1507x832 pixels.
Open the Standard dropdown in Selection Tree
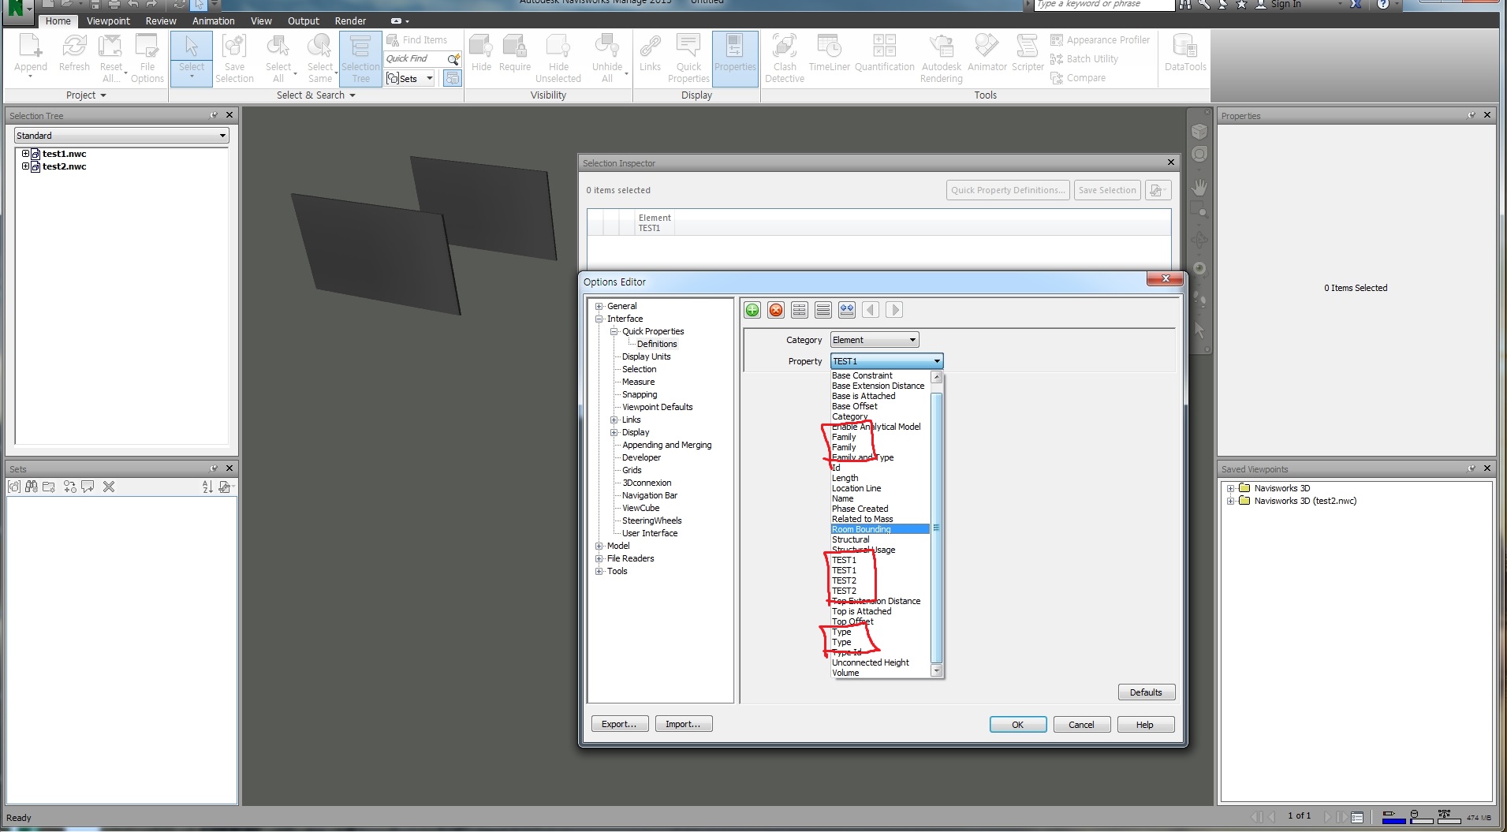coord(121,136)
